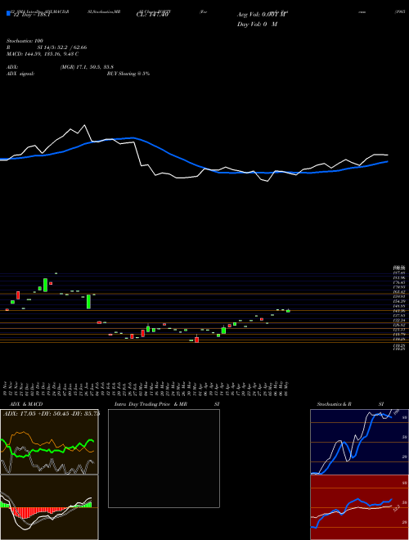
Task: Click the 'Stochastics: 100' readout
Action: click(26, 41)
